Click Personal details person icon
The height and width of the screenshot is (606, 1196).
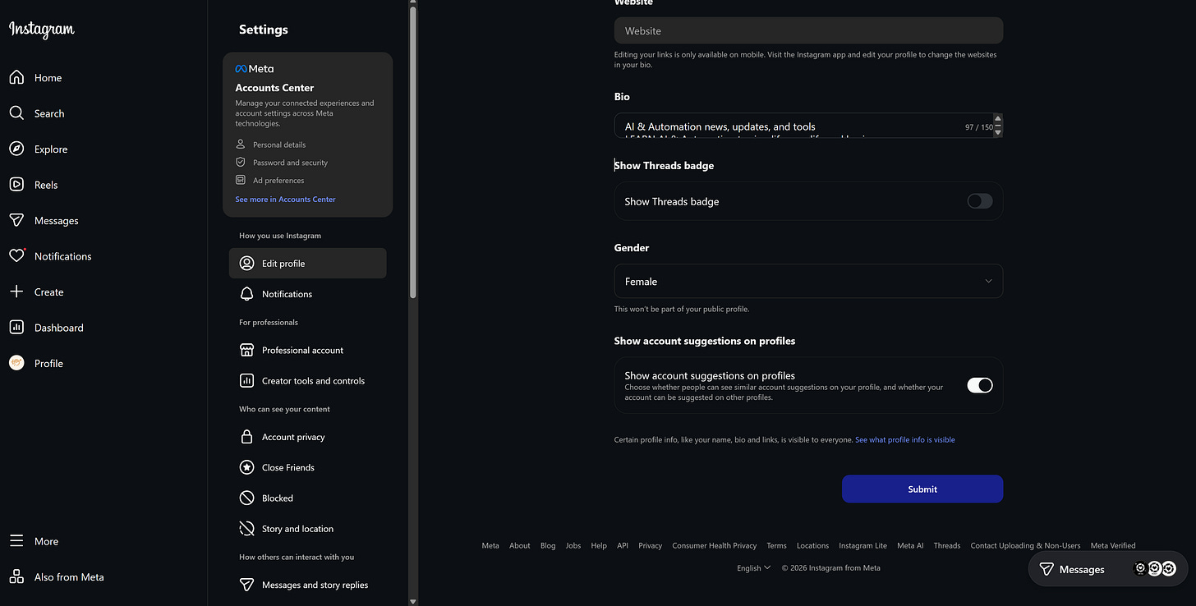[241, 144]
